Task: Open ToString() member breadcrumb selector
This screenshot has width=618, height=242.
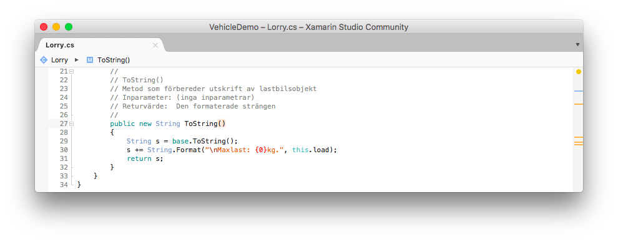Action: 114,60
